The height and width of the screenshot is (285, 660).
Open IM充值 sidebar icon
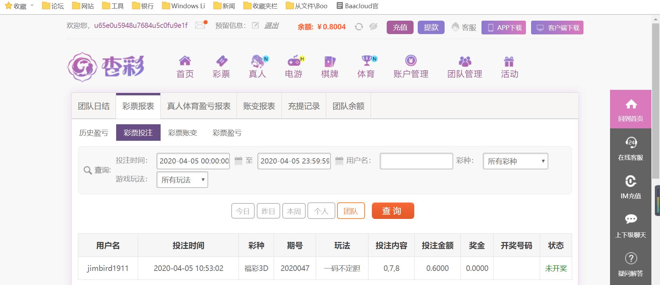pyautogui.click(x=631, y=181)
